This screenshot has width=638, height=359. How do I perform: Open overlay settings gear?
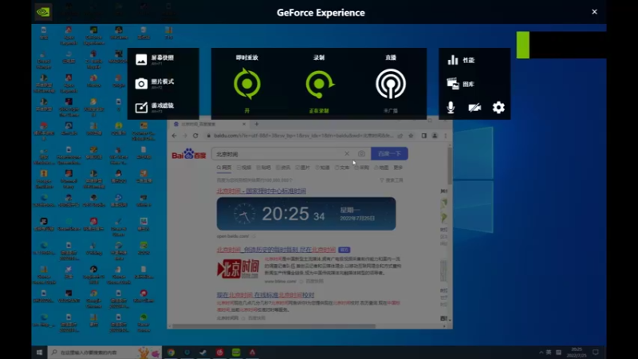498,108
